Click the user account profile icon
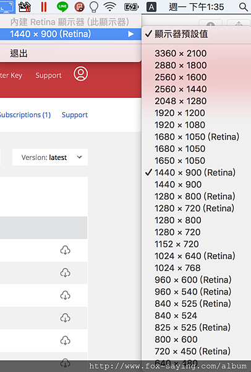The width and height of the screenshot is (251, 372). [80, 74]
